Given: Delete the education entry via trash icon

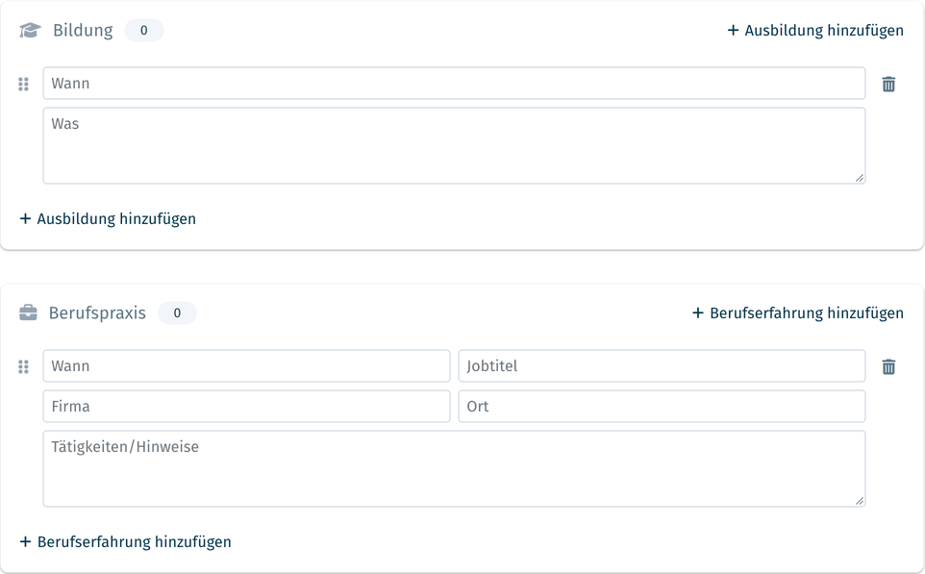Looking at the screenshot, I should point(888,85).
